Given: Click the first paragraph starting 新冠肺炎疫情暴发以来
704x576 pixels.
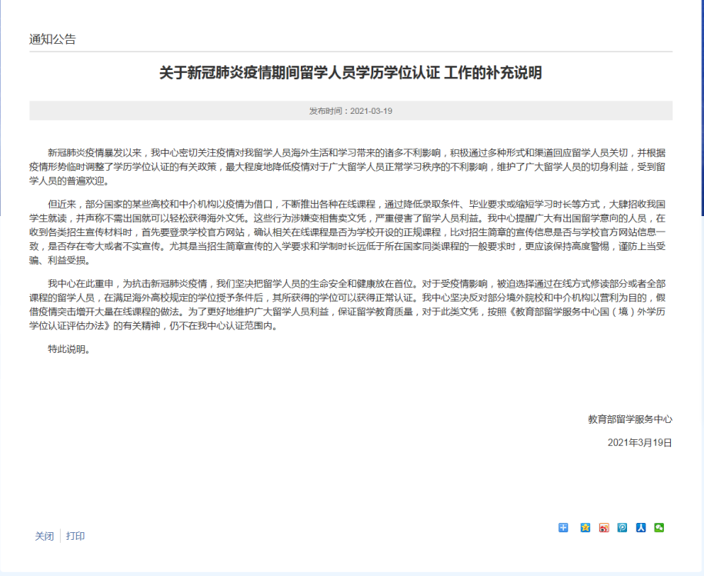Looking at the screenshot, I should pos(348,167).
